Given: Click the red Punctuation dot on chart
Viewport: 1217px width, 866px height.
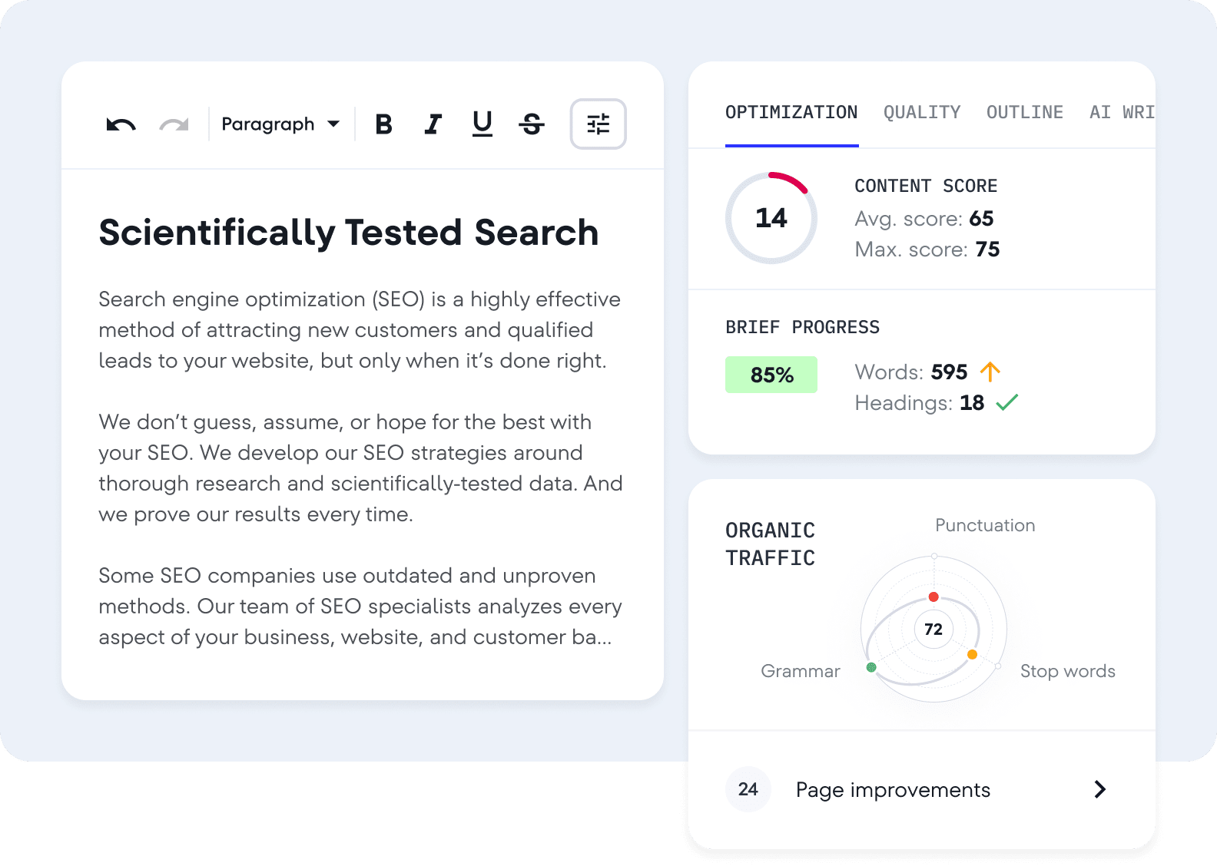Looking at the screenshot, I should tap(933, 597).
